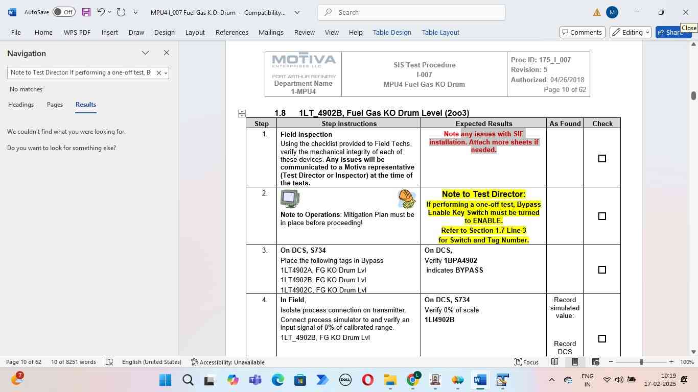Select Print Layout view
This screenshot has height=392, width=698.
click(x=575, y=362)
